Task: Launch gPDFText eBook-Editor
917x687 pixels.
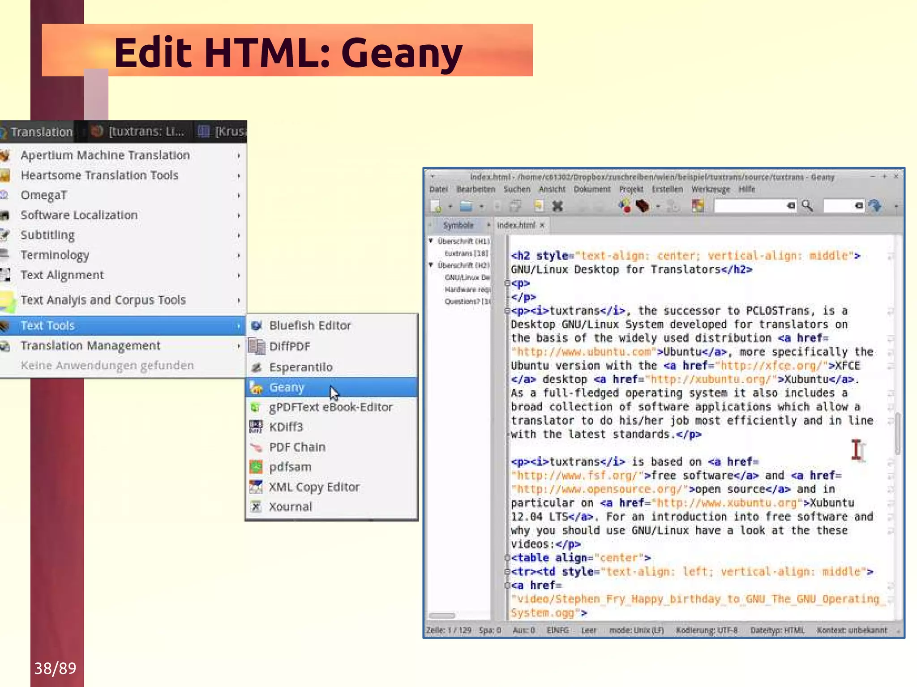Action: (x=332, y=407)
